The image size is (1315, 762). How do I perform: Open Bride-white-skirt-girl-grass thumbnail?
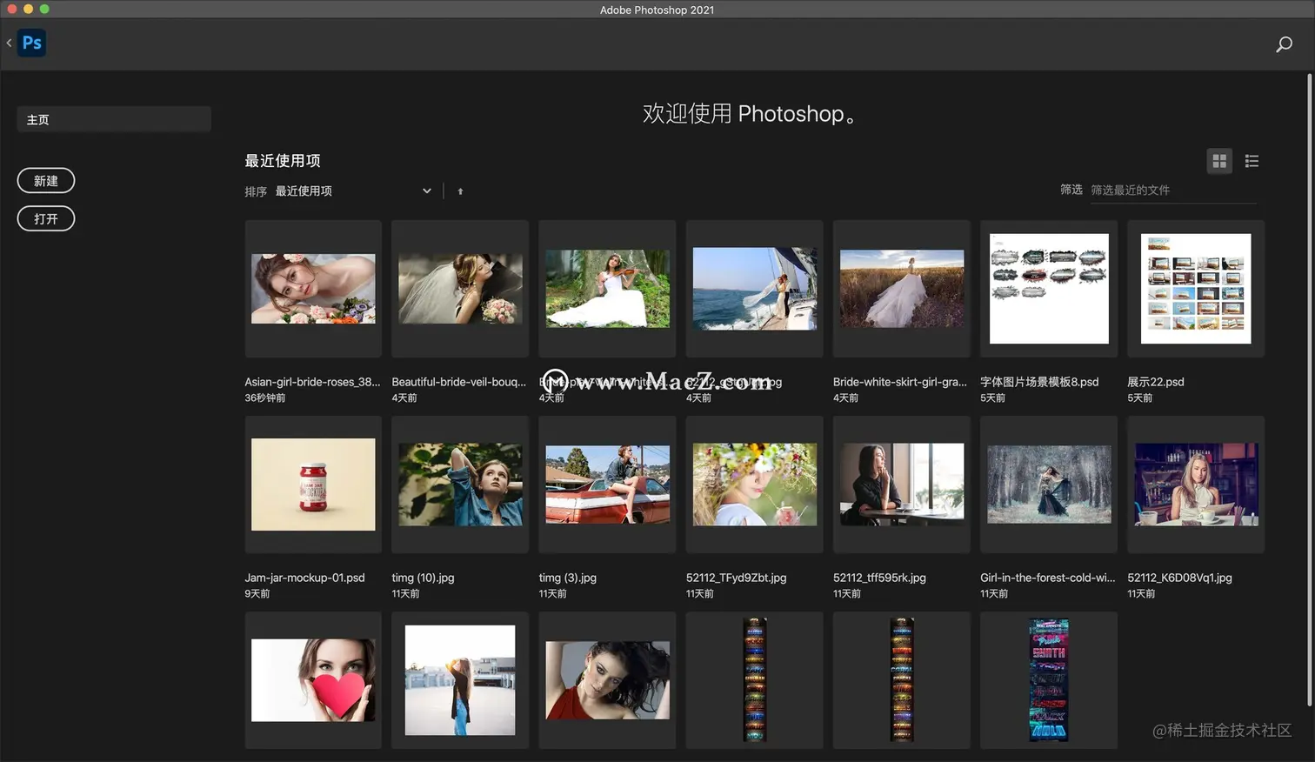coord(901,289)
